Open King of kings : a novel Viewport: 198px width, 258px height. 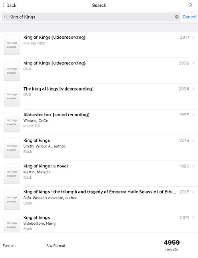(45, 166)
